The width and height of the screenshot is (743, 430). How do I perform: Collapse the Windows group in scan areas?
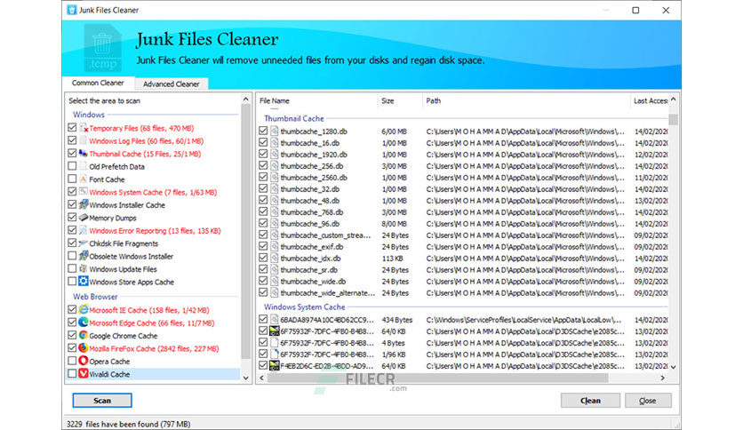(89, 115)
